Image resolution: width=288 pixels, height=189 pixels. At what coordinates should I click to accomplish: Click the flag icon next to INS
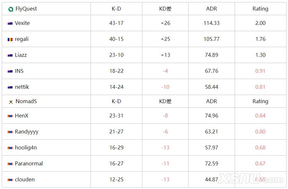[10, 71]
